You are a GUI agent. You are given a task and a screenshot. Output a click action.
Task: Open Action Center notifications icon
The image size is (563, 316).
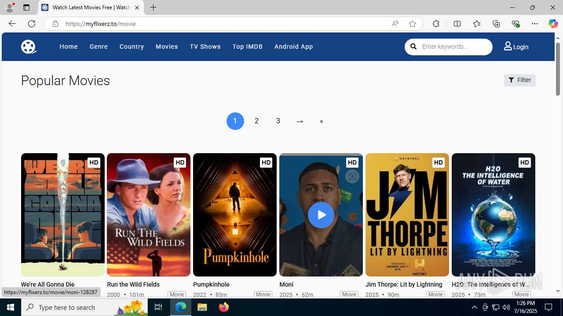coord(549,307)
